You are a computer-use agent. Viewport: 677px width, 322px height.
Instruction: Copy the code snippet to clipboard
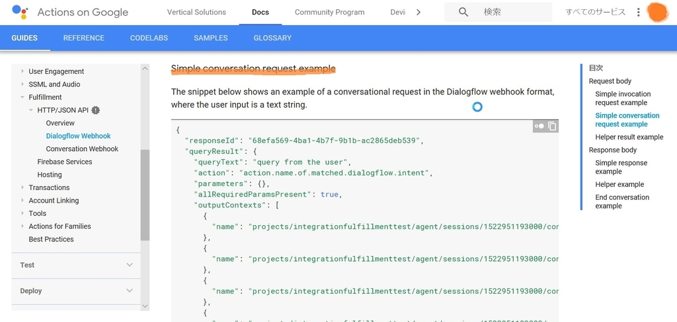click(x=552, y=126)
